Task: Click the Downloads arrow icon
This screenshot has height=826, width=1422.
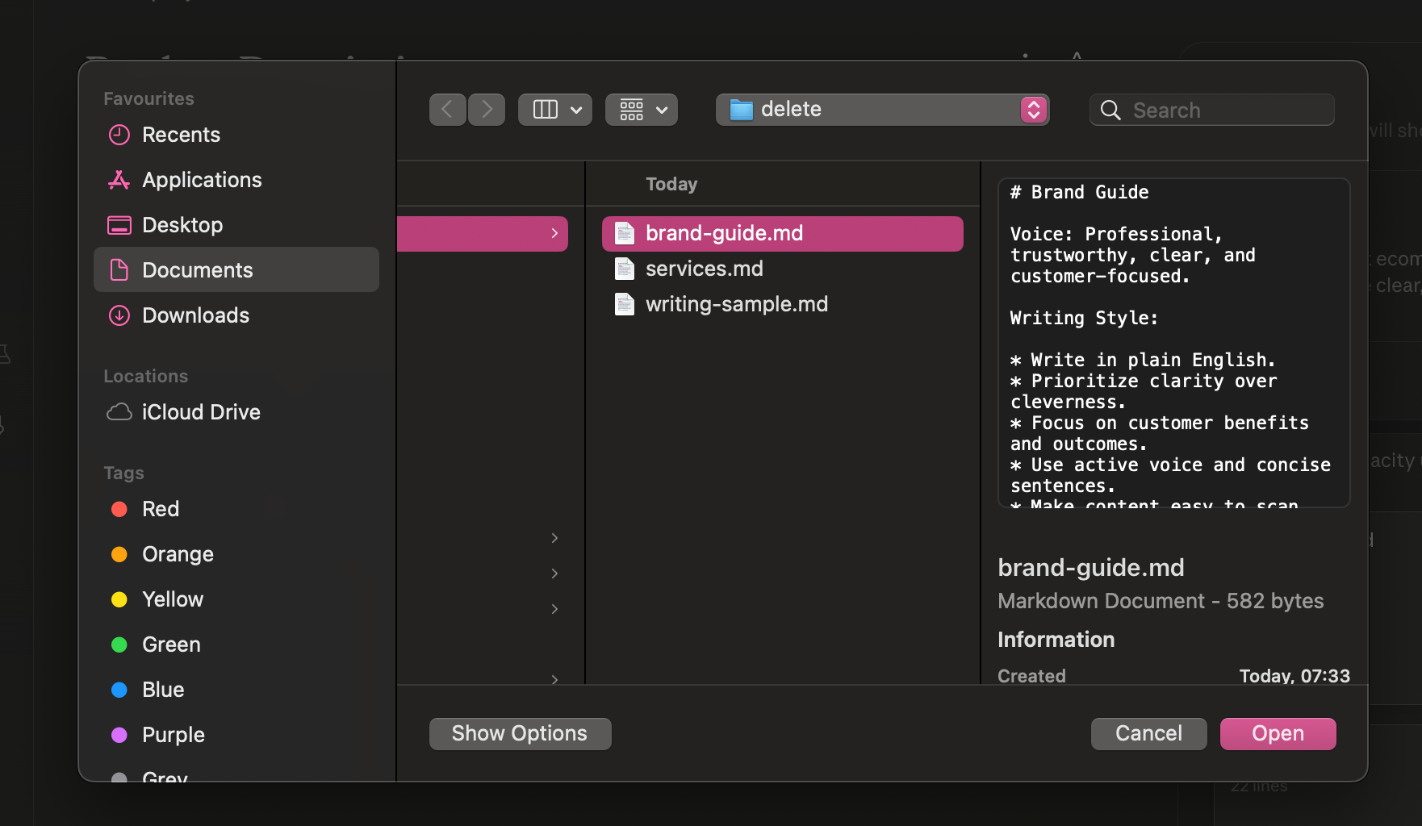Action: (119, 315)
